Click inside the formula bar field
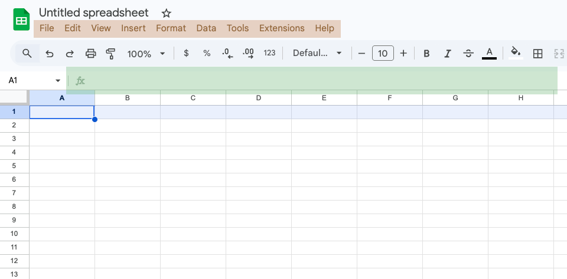This screenshot has width=567, height=279. coord(319,81)
